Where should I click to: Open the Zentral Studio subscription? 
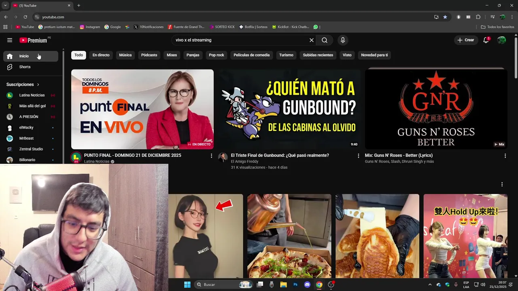pos(31,149)
